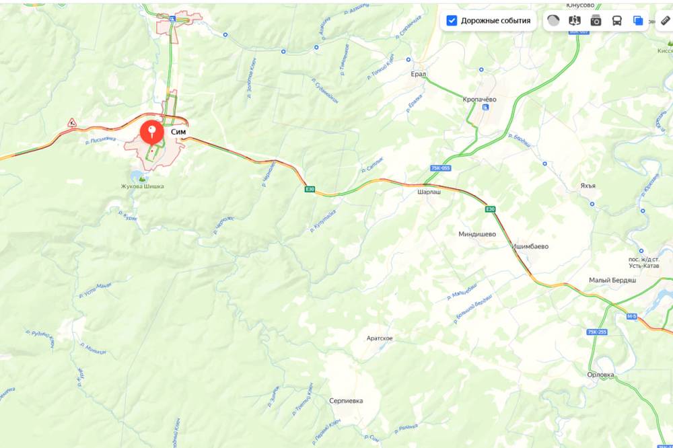Open the panoramas layer icon
The image size is (673, 448).
point(575,21)
